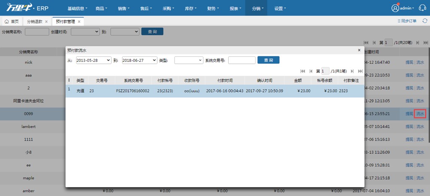This screenshot has height=196, width=430.
Task: Click the admin user avatar icon
Action: tap(395, 8)
